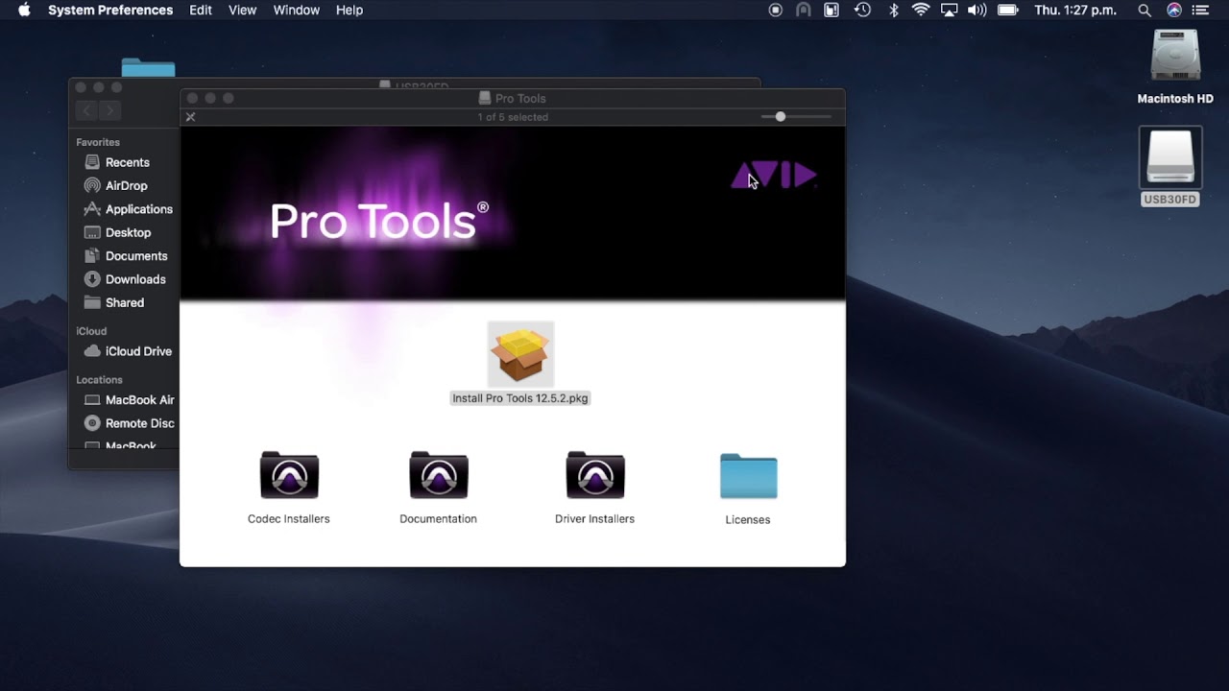Screen dimensions: 1229x691
Task: Open the Edit menu
Action: coord(201,10)
